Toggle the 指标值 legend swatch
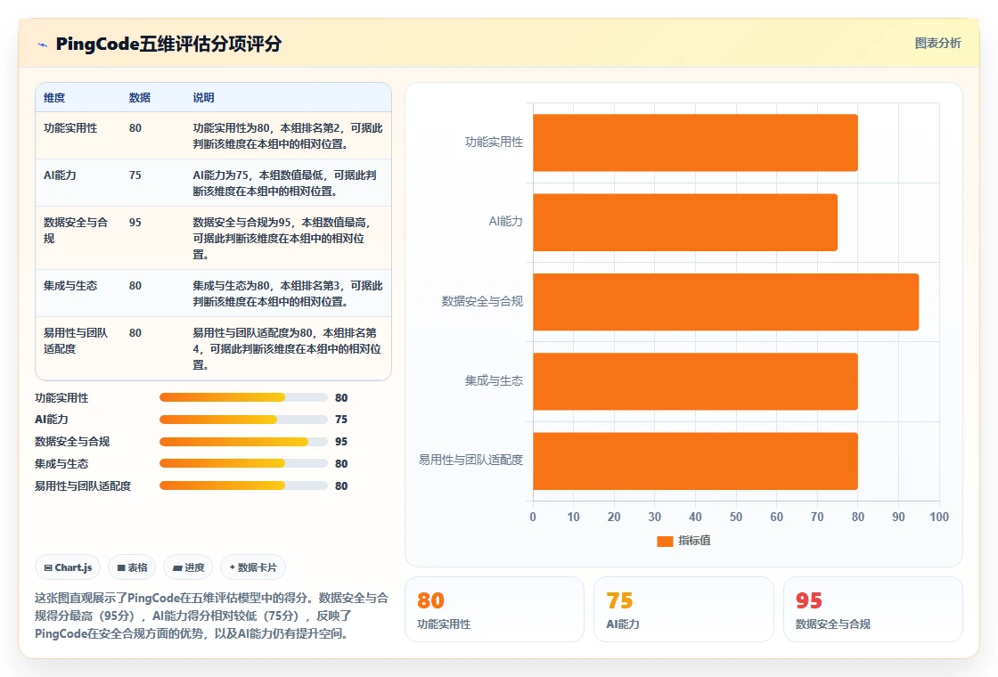Viewport: 998px width, 677px height. tap(665, 541)
